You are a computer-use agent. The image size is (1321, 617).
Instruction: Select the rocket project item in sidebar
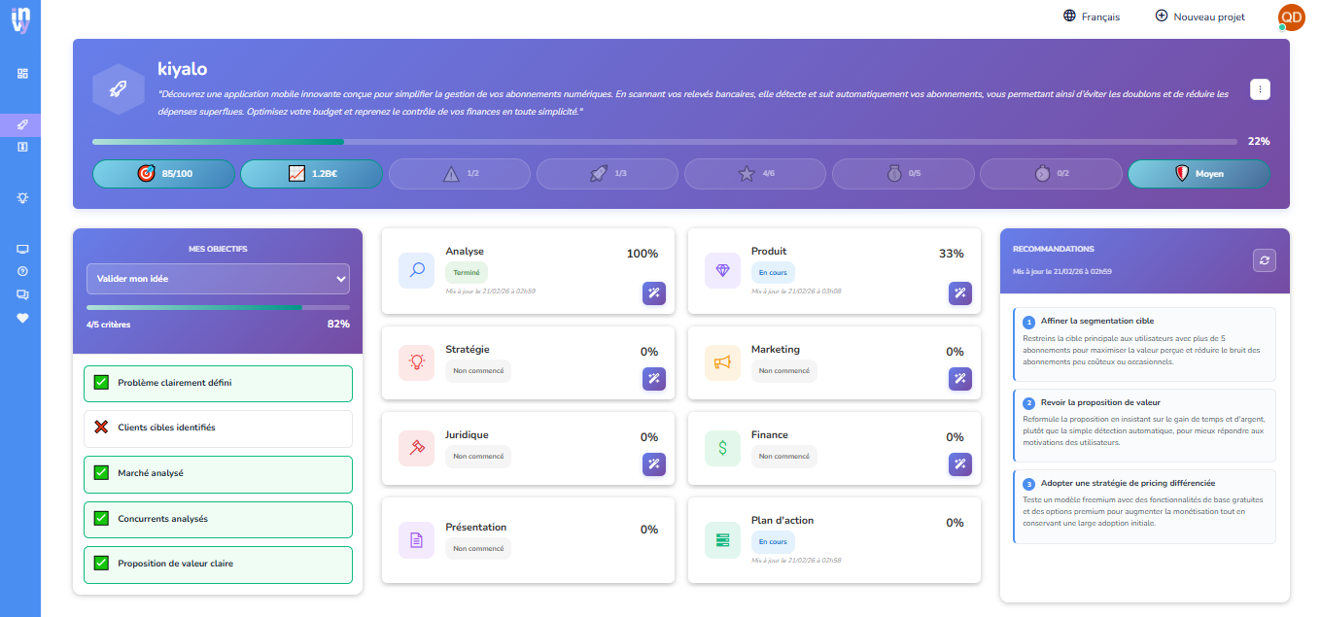click(x=22, y=125)
